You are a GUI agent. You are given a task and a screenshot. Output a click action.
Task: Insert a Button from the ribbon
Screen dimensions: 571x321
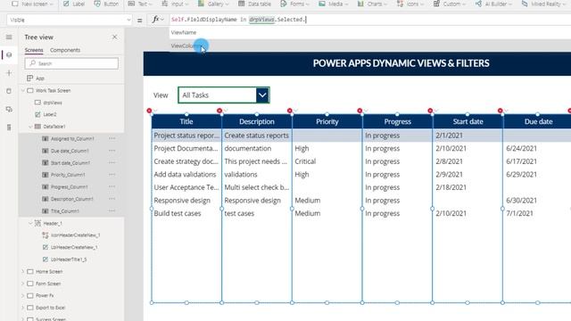[x=107, y=4]
